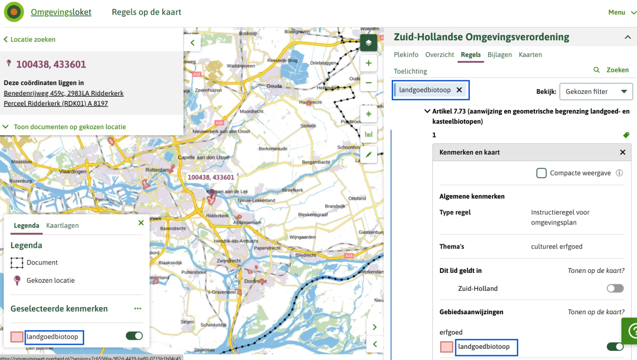The image size is (637, 360).
Task: Collapse Artikel 7.73 section
Action: point(427,111)
